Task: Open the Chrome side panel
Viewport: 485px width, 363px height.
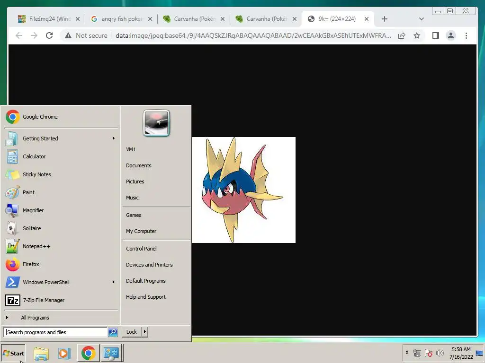Action: (x=436, y=35)
